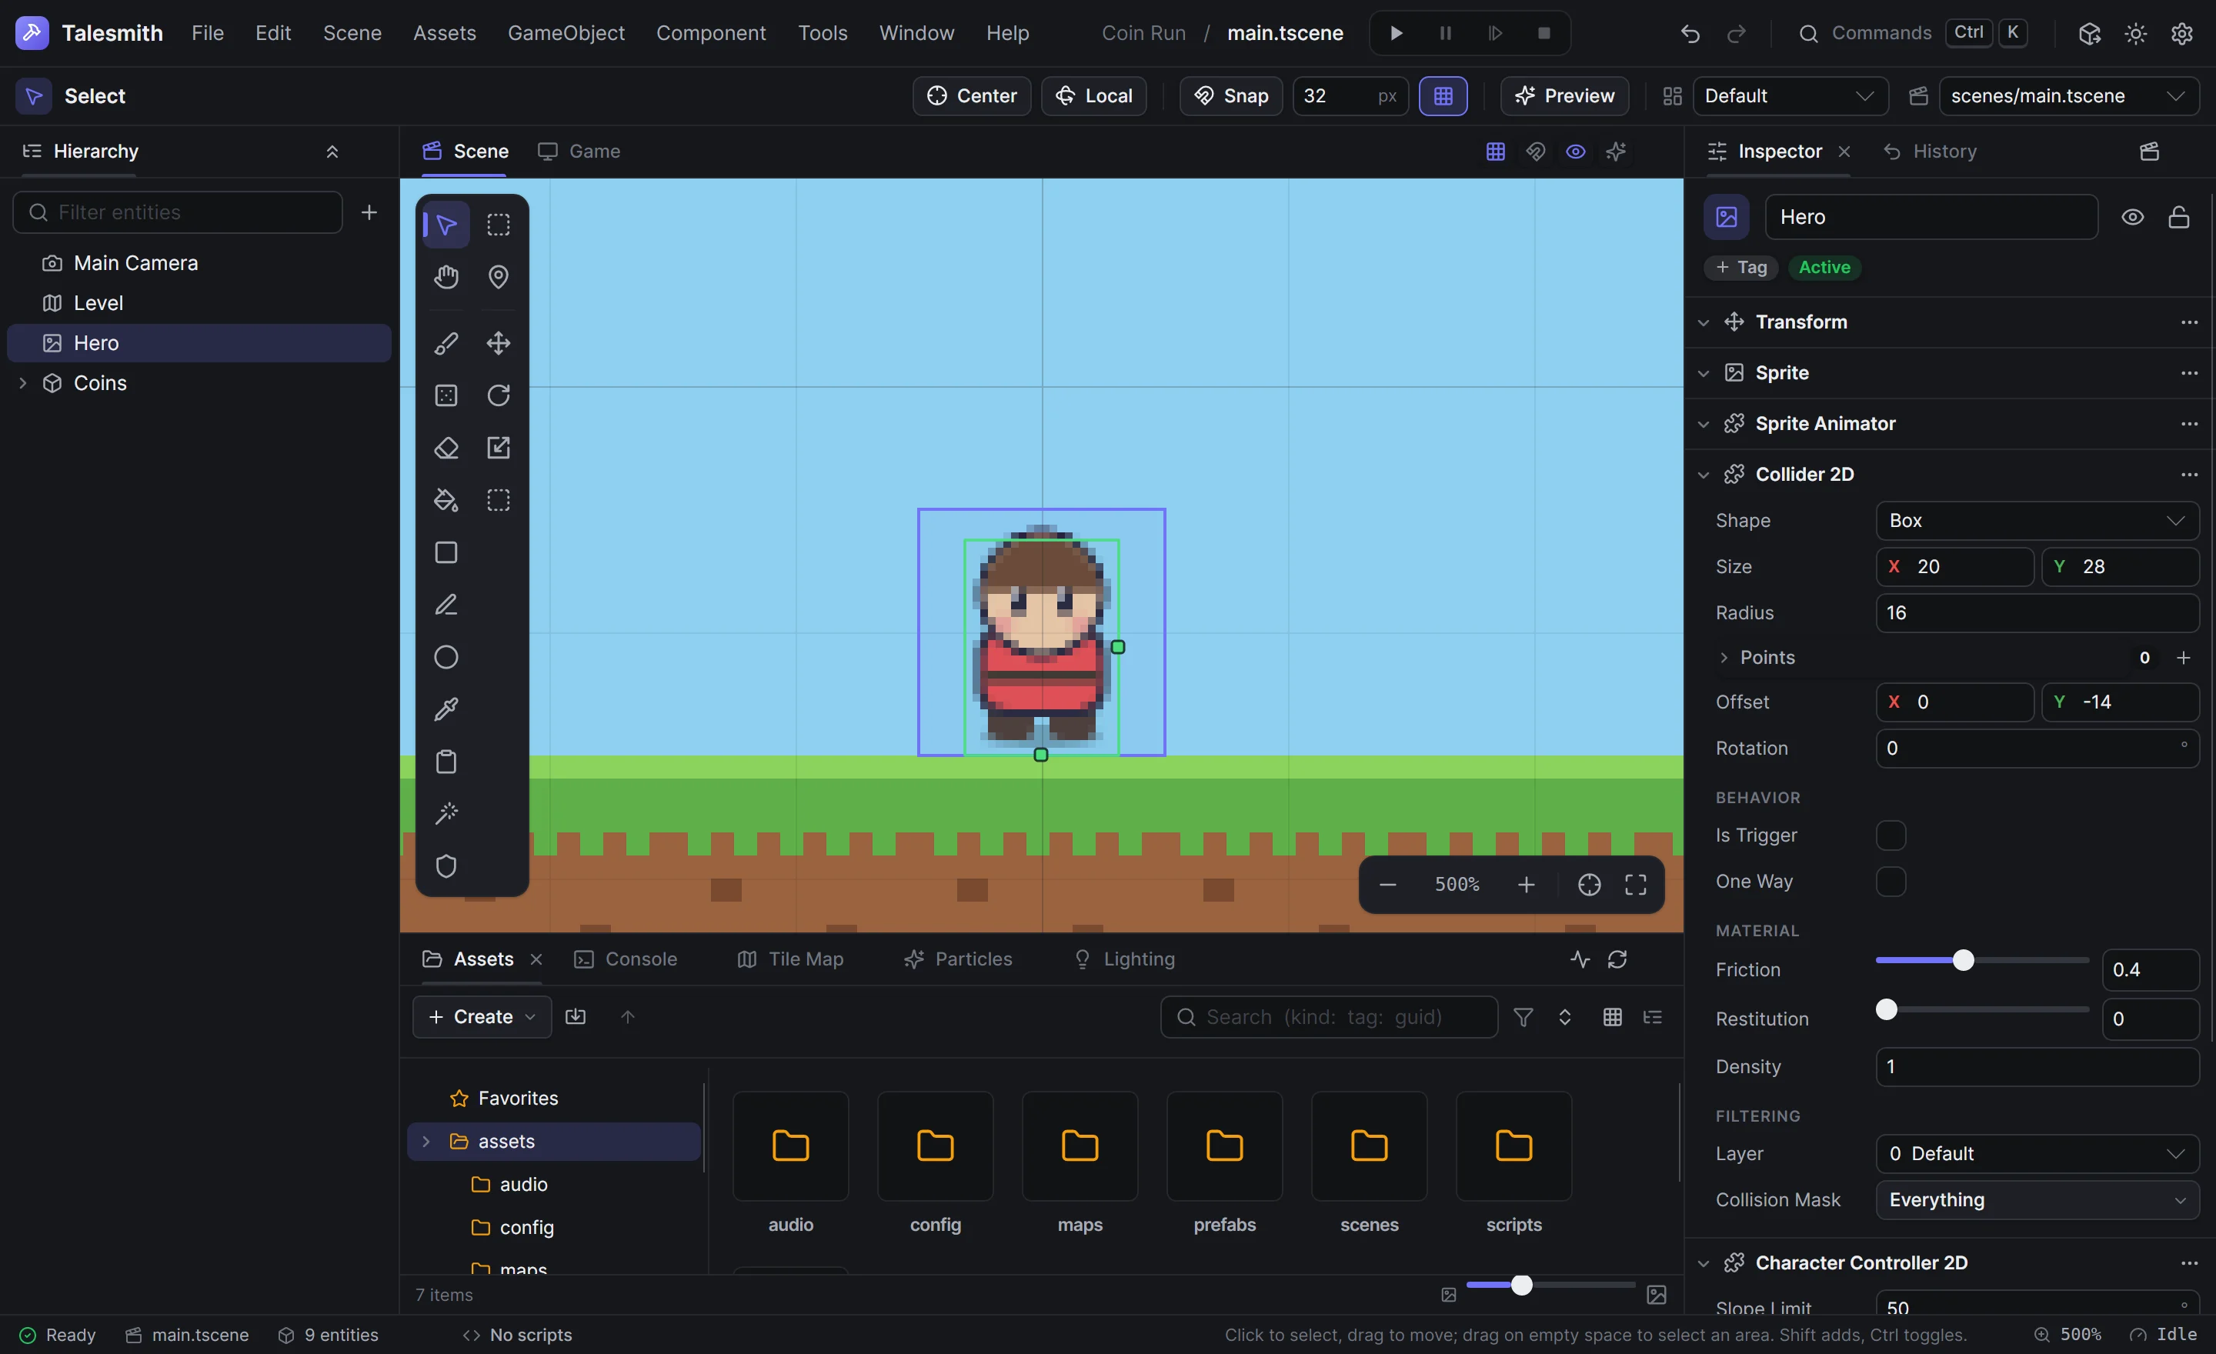
Task: Toggle grid overlay in Scene header
Action: pos(1496,151)
